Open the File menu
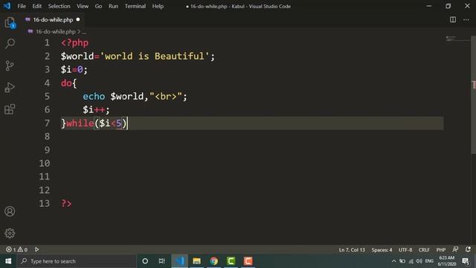Image resolution: width=476 pixels, height=268 pixels. click(x=22, y=6)
